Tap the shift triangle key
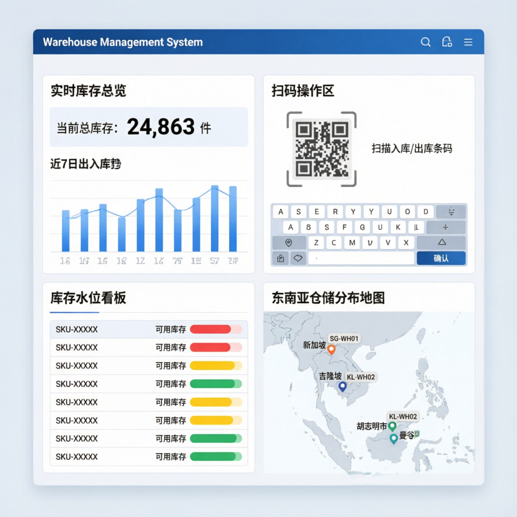The image size is (517, 517). coord(442,242)
